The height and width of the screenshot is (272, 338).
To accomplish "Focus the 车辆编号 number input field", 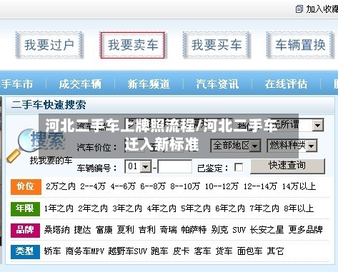I will click(x=175, y=166).
